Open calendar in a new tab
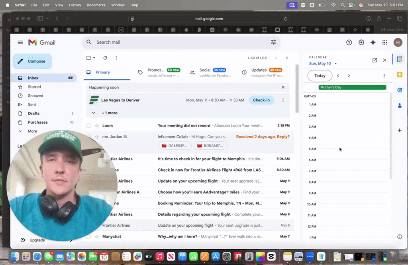408x265 pixels. pyautogui.click(x=375, y=60)
